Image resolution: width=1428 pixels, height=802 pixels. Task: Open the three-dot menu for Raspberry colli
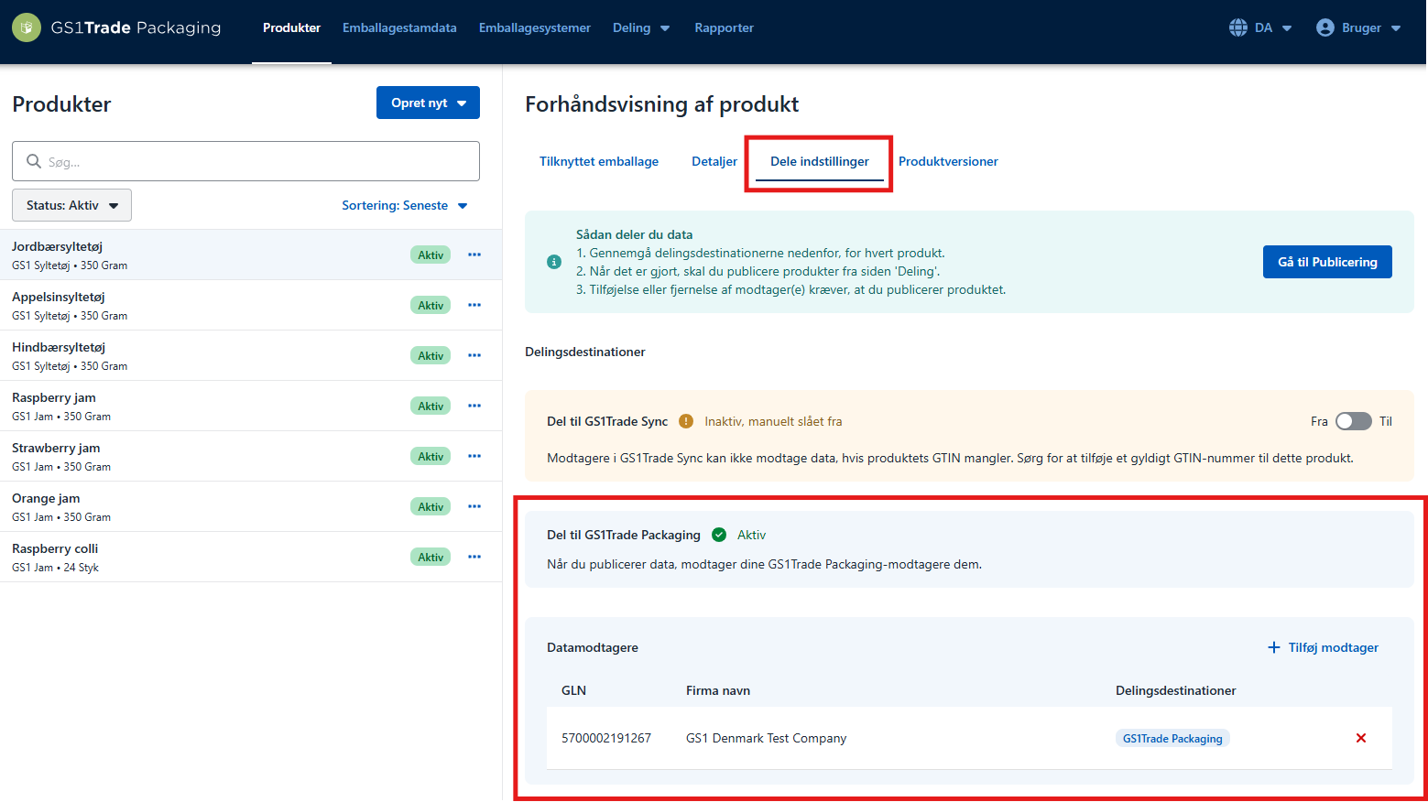point(474,557)
